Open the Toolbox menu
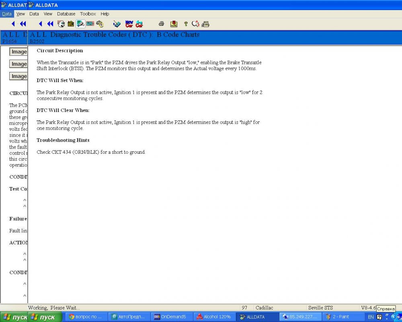Screen dimensions: 402x322 coord(88,14)
